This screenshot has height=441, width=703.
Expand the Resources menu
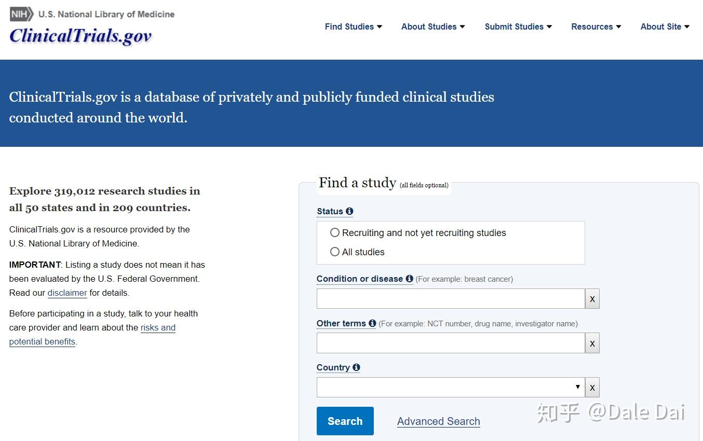tap(596, 26)
